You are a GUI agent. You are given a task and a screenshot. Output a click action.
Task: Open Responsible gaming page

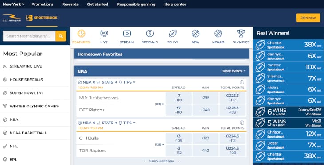click(x=136, y=4)
